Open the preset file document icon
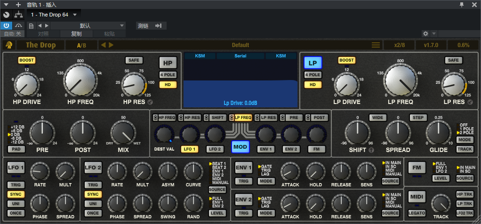The width and height of the screenshot is (481, 224). coord(31,26)
